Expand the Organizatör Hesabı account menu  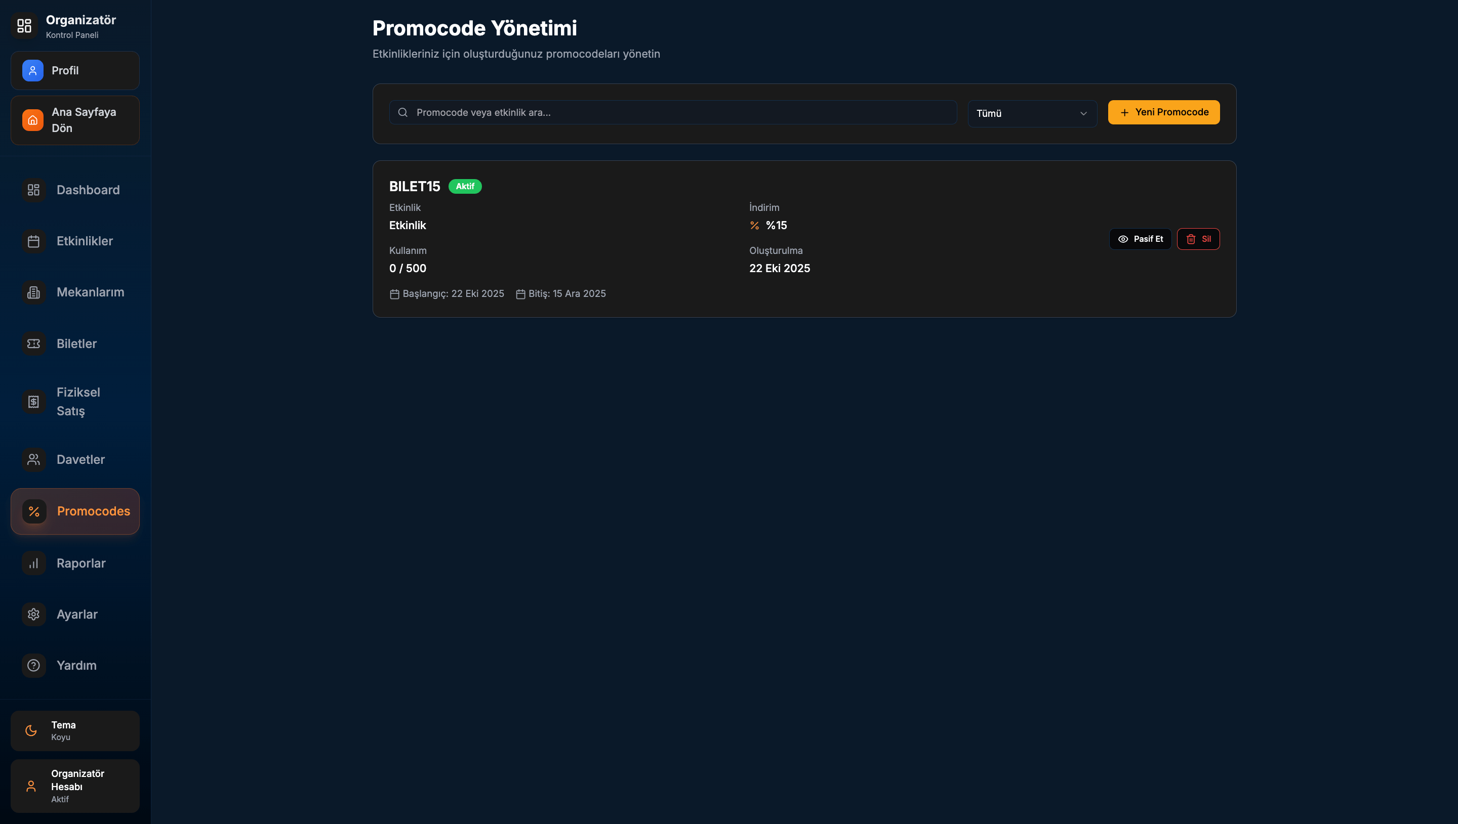pyautogui.click(x=75, y=786)
